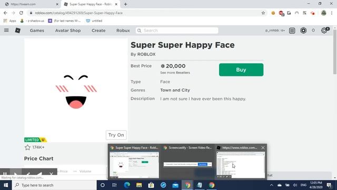Click the green Buy button
337x190 pixels.
point(241,70)
